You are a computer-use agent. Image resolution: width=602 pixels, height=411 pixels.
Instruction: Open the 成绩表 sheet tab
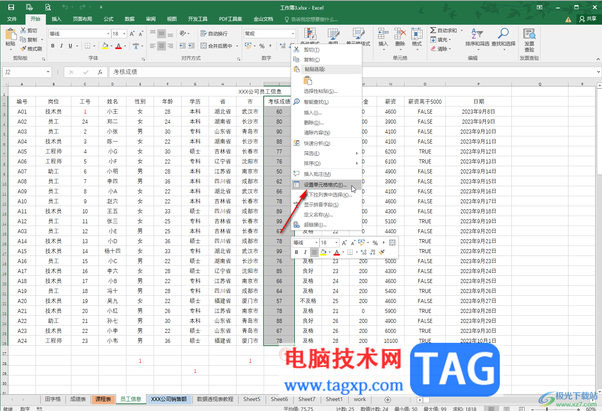78,399
